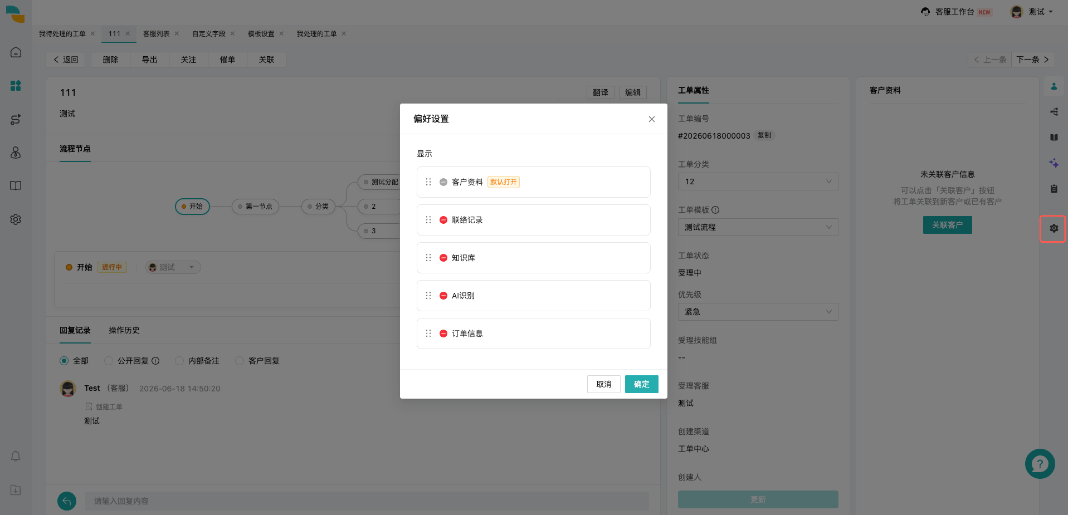Viewport: 1068px width, 515px height.
Task: Open the ticket dashboard grid icon
Action: click(x=16, y=86)
